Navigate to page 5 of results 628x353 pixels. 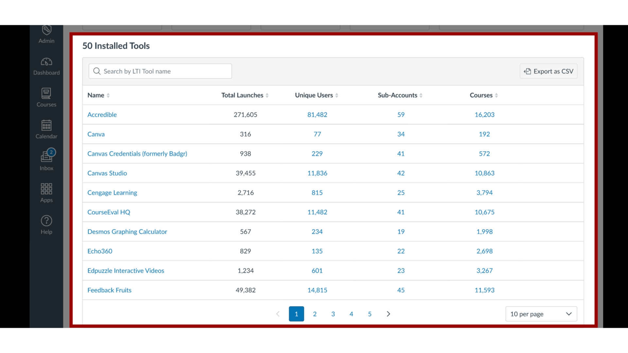pyautogui.click(x=370, y=314)
